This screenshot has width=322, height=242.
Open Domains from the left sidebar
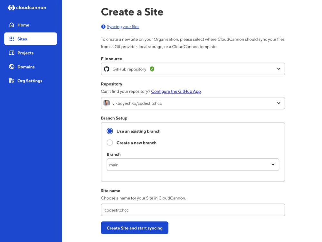tap(26, 67)
